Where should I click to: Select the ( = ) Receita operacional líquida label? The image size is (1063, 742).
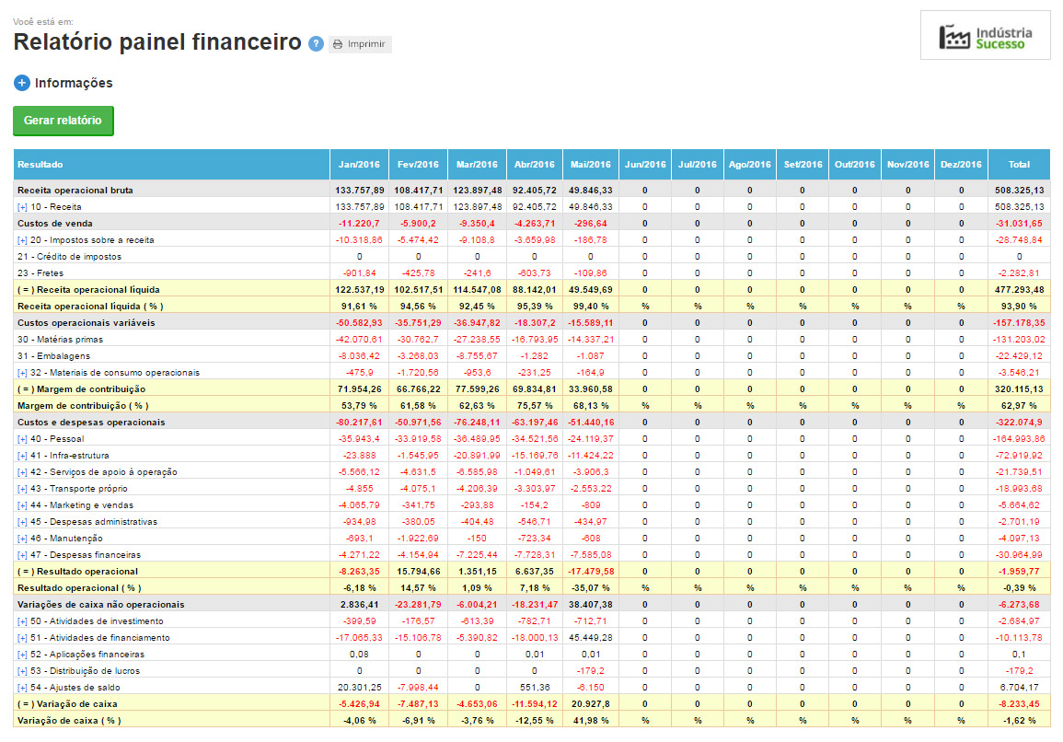coord(88,290)
